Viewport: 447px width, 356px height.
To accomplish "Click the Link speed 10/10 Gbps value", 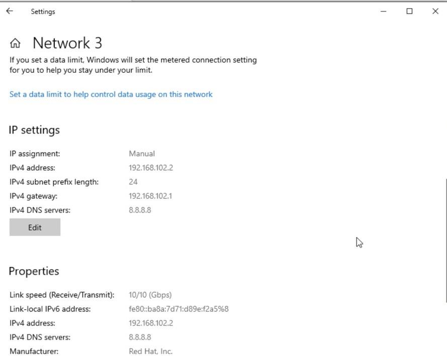I will pos(151,295).
